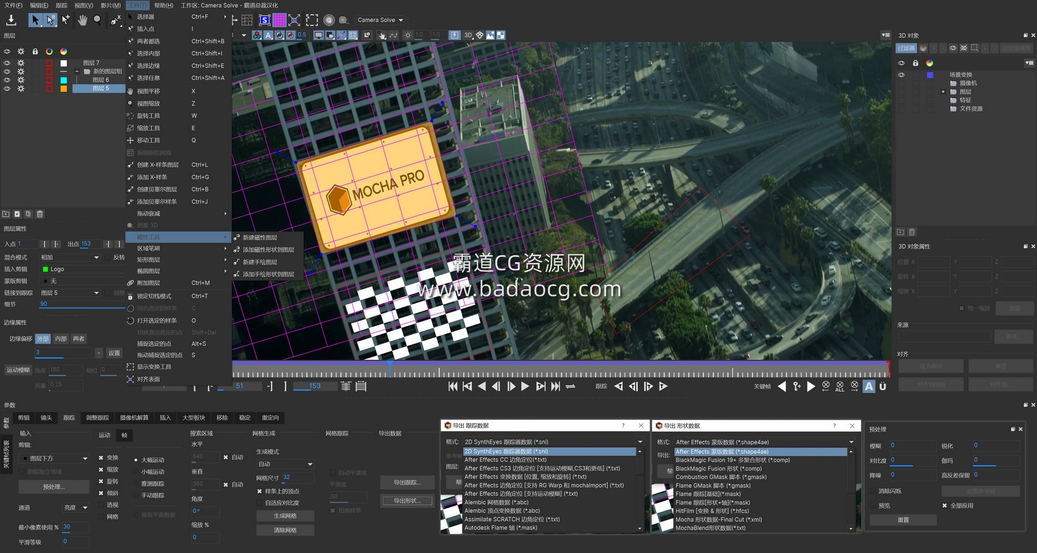This screenshot has height=553, width=1037.
Task: Click the 导出跟踪... button
Action: point(407,482)
